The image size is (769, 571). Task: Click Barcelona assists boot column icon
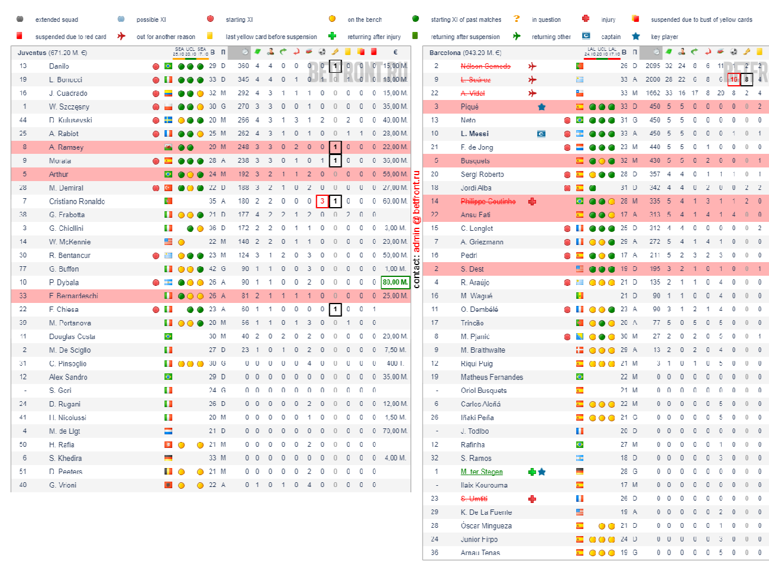[x=747, y=52]
